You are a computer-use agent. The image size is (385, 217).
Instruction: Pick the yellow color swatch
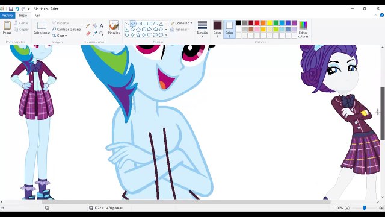coord(269,23)
